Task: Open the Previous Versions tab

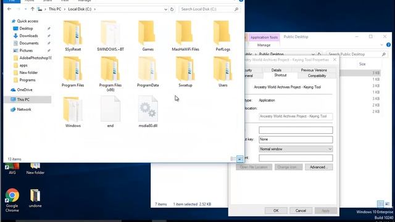Action: pos(314,70)
